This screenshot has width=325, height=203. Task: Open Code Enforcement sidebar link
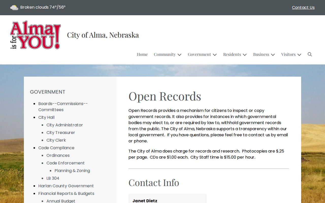pyautogui.click(x=66, y=163)
